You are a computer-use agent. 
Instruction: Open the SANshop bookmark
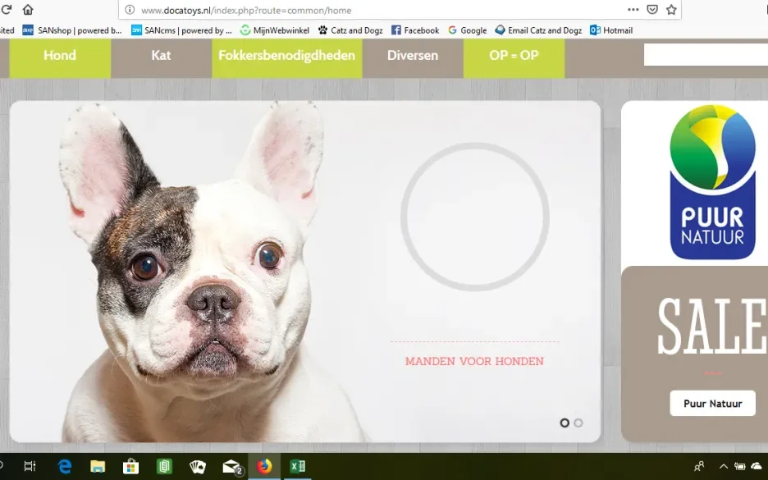(x=72, y=30)
